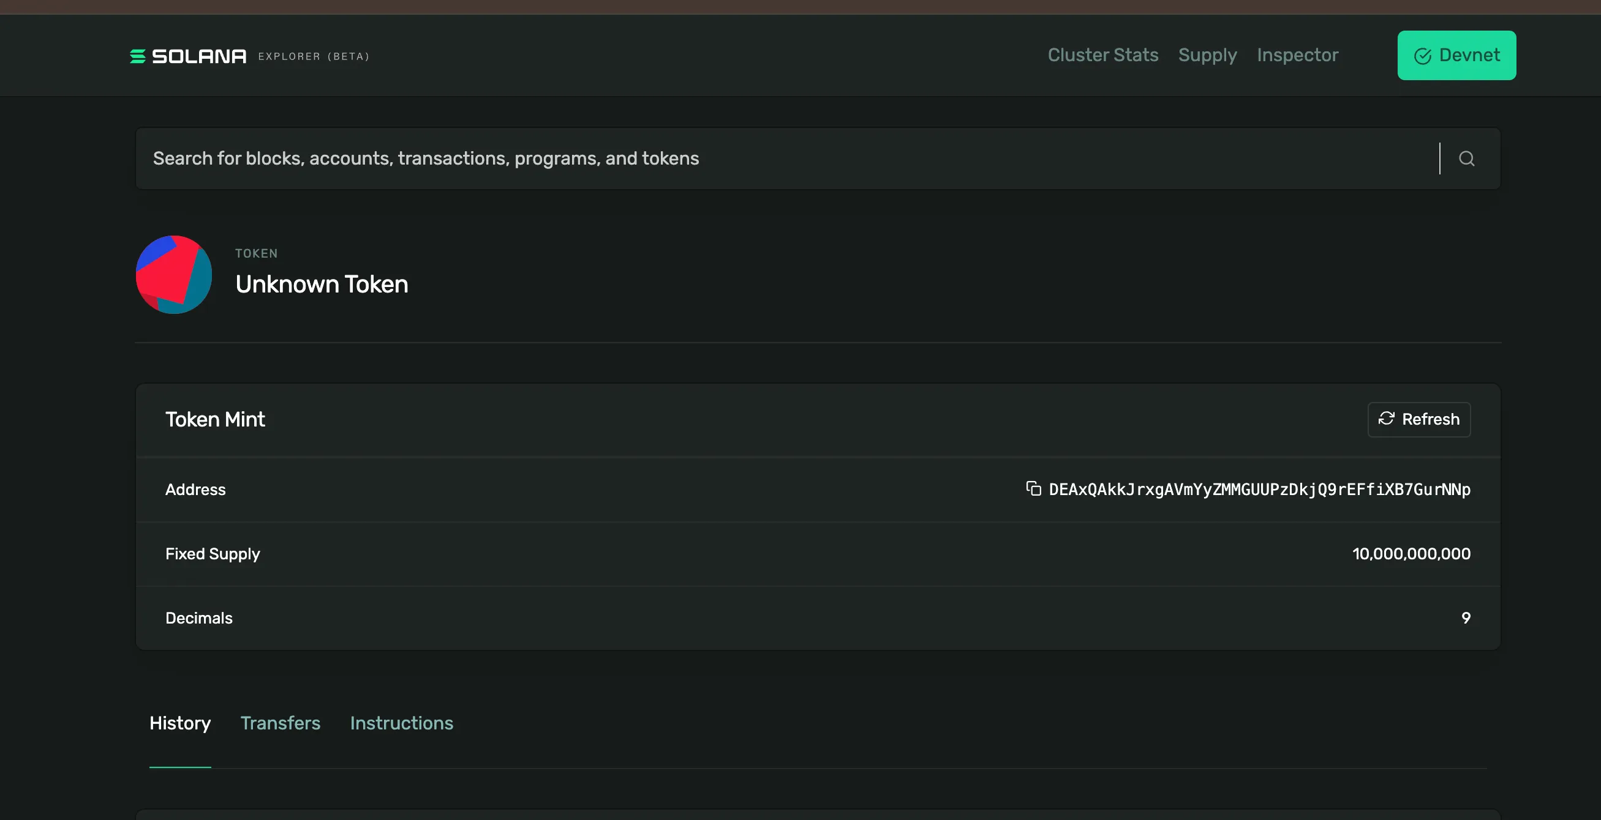Open the Devnet cluster selector
This screenshot has width=1601, height=820.
click(1456, 55)
